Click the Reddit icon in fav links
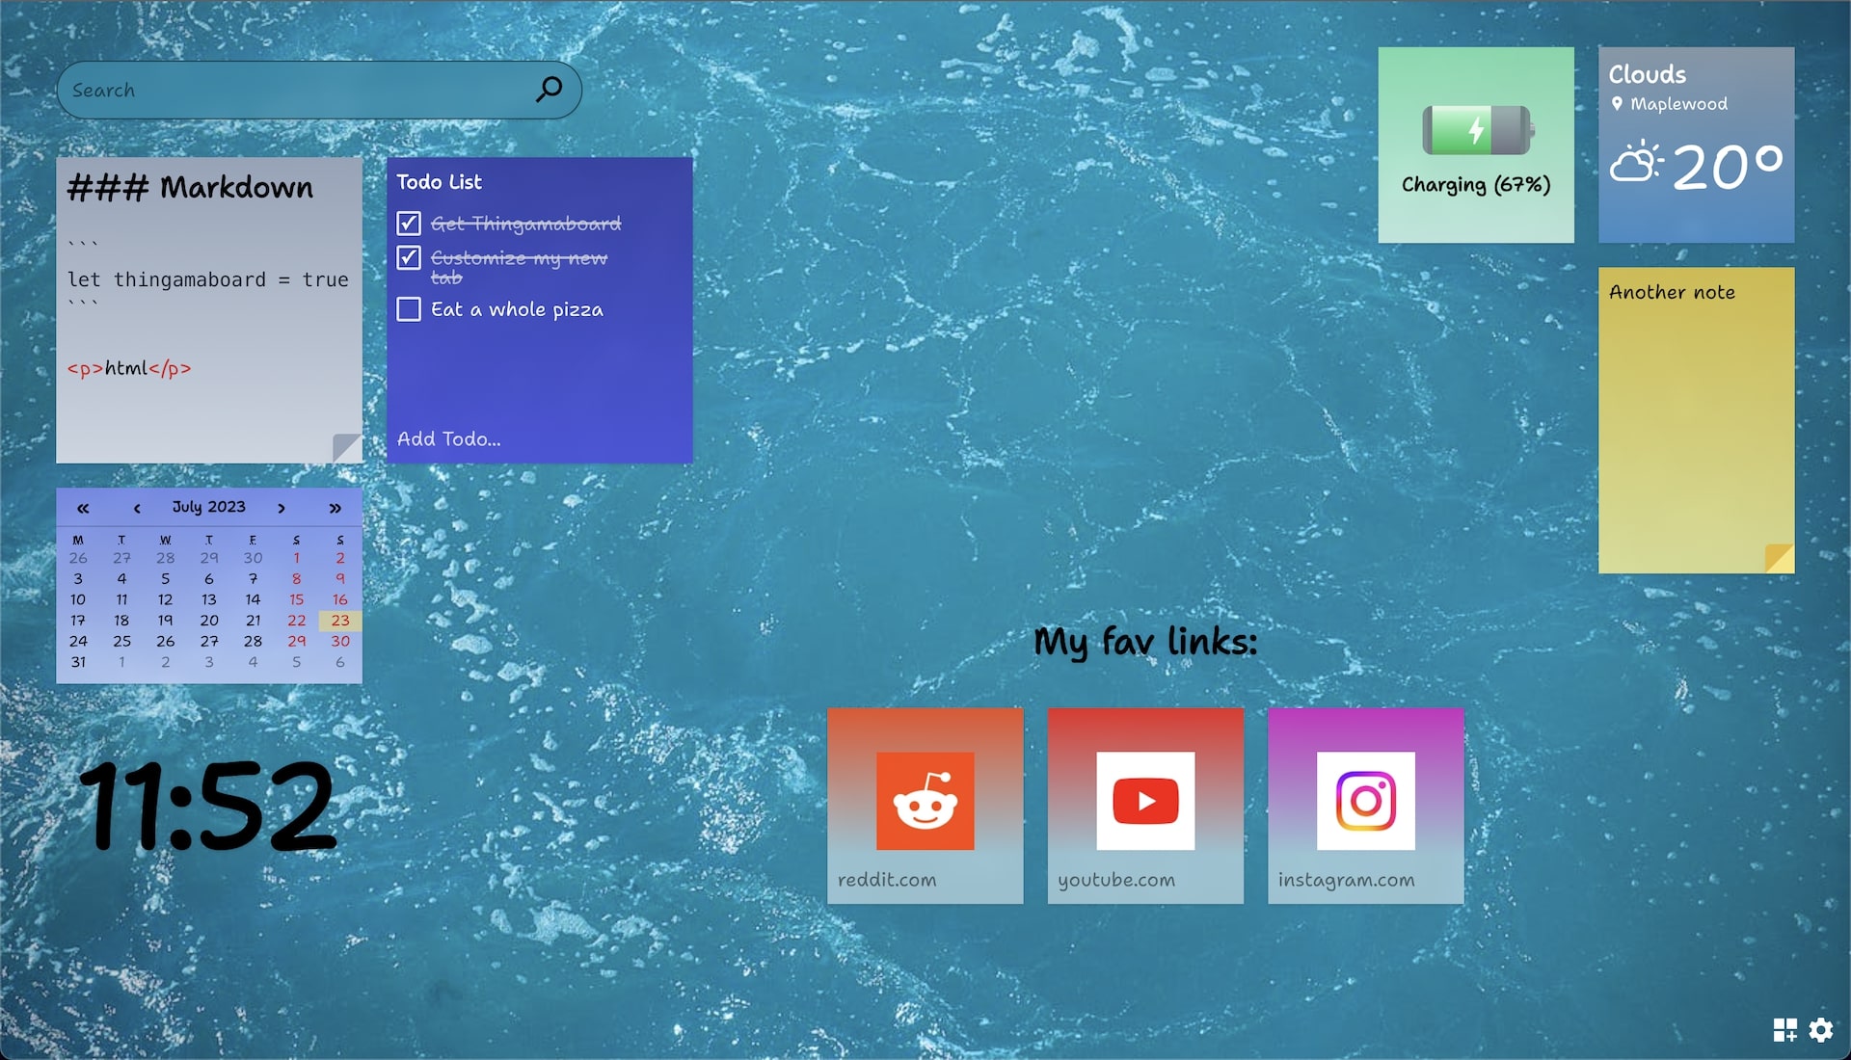Image resolution: width=1851 pixels, height=1060 pixels. [x=925, y=801]
